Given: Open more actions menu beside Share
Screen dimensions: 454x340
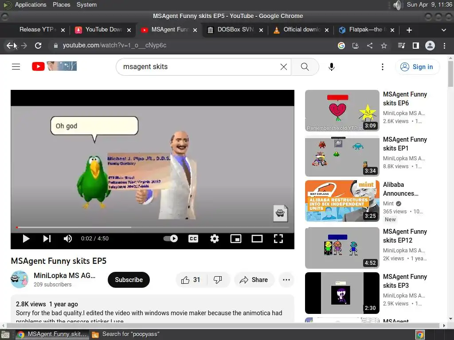Looking at the screenshot, I should [286, 280].
